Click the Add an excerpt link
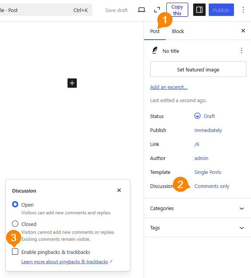 tap(169, 87)
